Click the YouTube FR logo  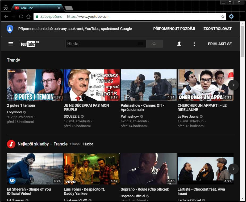[x=30, y=44]
